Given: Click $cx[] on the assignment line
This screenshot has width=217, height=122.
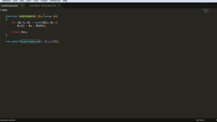Looking at the screenshot, I should (x=21, y=26).
